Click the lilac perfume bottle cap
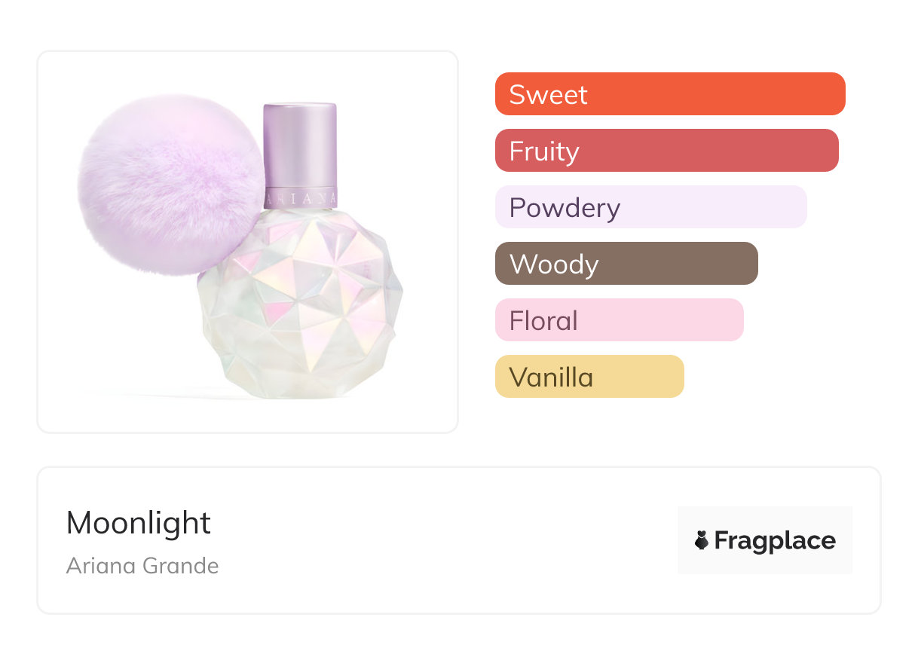This screenshot has height=651, width=918. point(299,145)
